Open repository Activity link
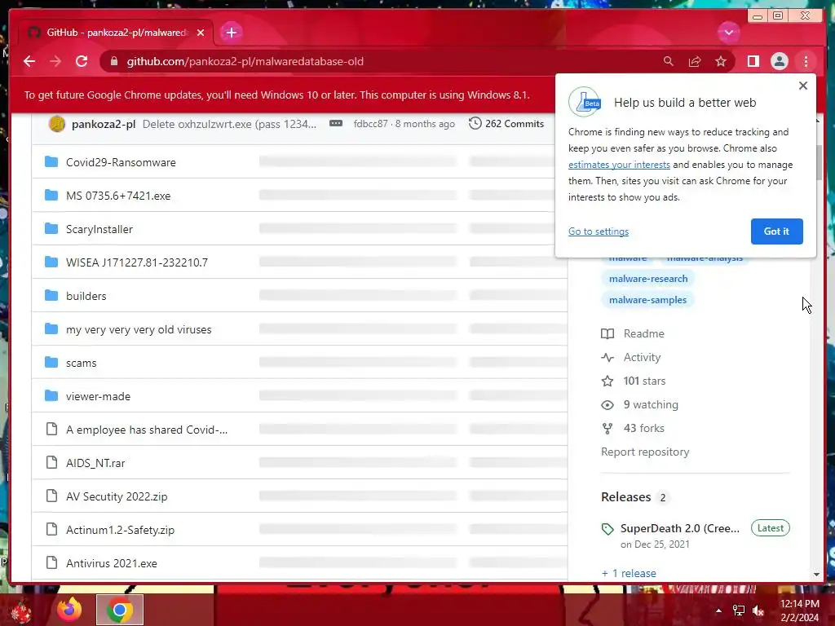The image size is (835, 626). [x=642, y=357]
